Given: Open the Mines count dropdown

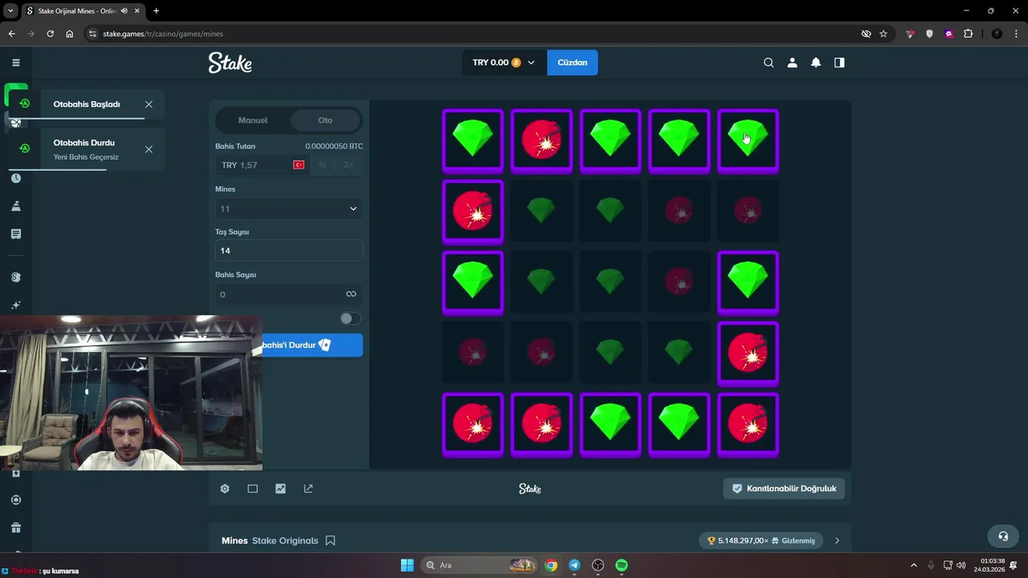Looking at the screenshot, I should pyautogui.click(x=288, y=209).
